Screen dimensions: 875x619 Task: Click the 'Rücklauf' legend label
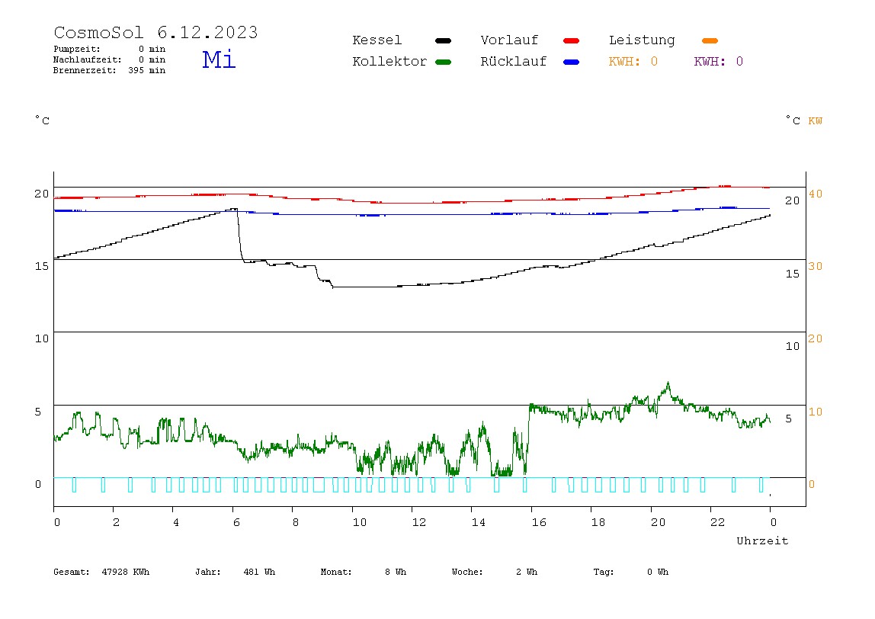pos(514,62)
